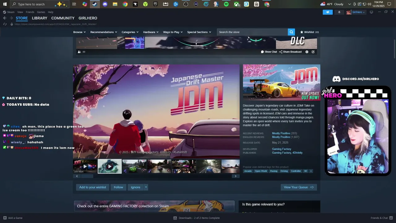This screenshot has height=223, width=396.
Task: Expand the Categories dropdown
Action: (x=130, y=32)
